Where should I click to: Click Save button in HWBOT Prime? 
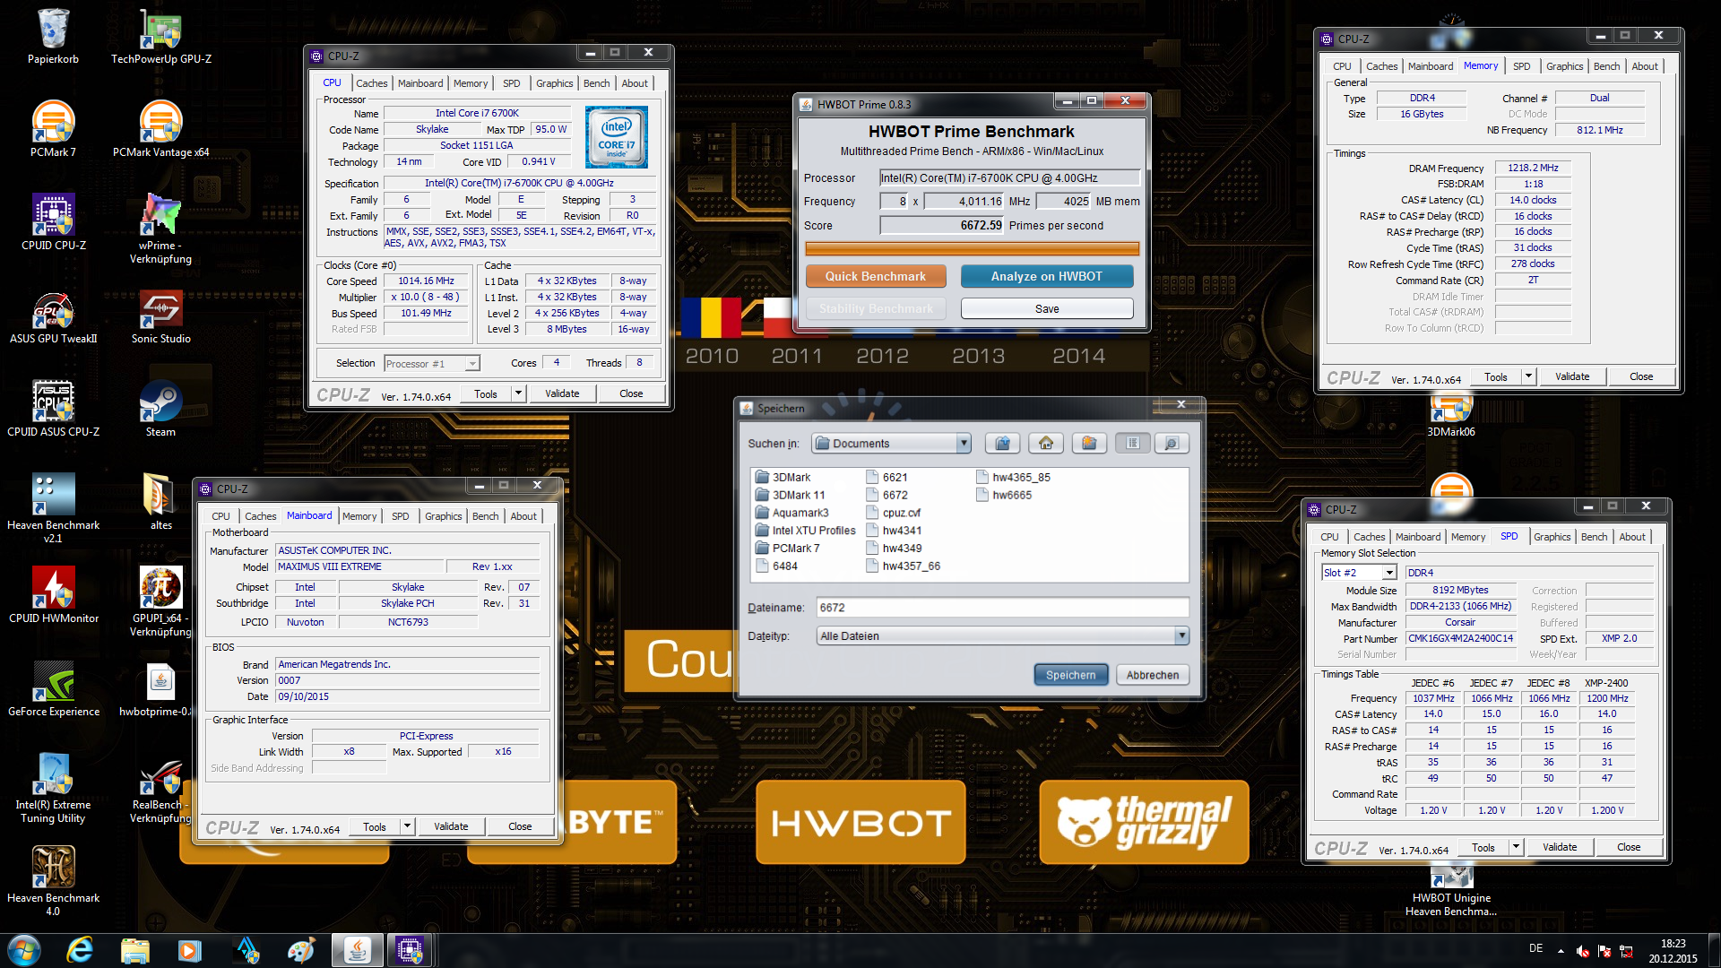(x=1047, y=308)
